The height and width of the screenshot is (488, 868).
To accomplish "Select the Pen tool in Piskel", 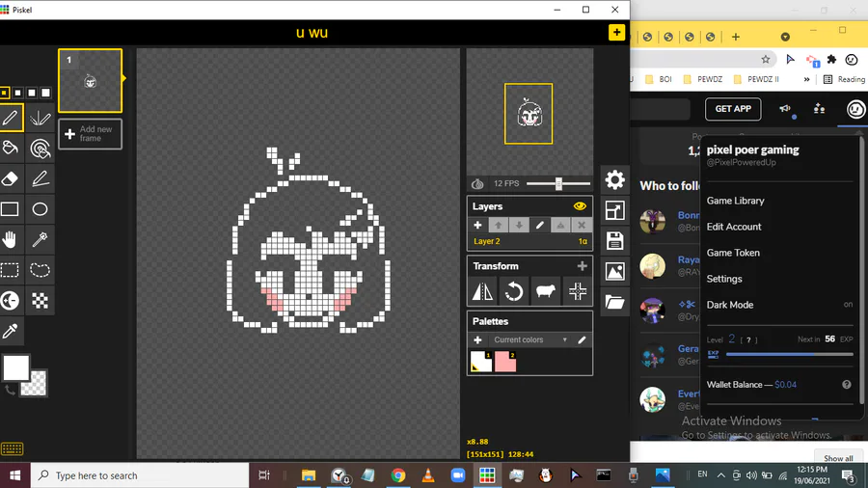I will point(10,118).
